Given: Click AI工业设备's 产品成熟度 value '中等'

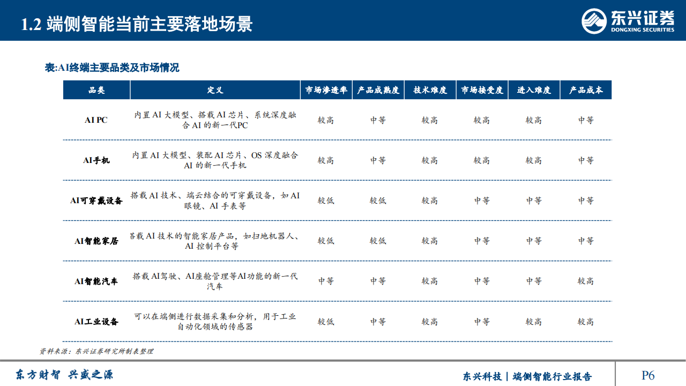Looking at the screenshot, I should coord(378,322).
